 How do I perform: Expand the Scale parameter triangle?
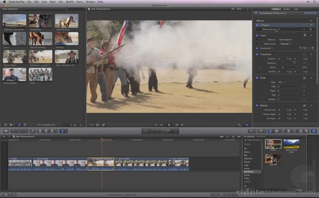pyautogui.click(x=261, y=67)
